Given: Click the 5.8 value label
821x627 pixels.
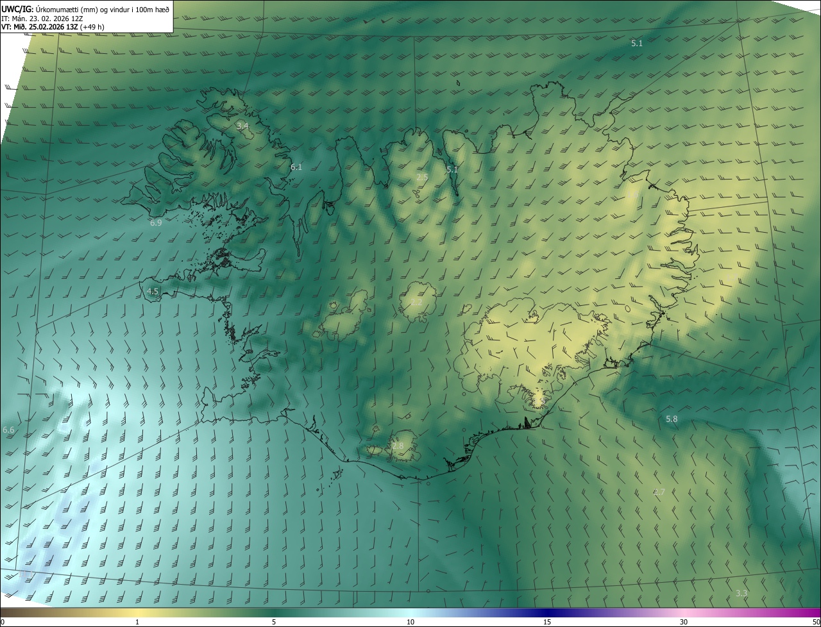Looking at the screenshot, I should 672,419.
